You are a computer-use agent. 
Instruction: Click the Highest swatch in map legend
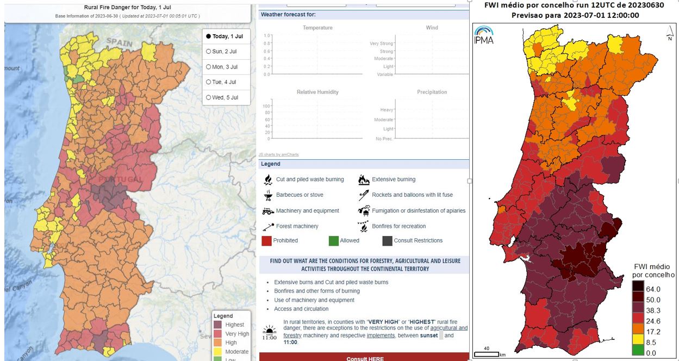217,325
